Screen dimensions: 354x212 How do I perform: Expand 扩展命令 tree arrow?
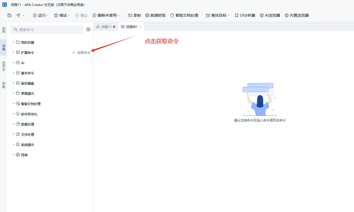(x=14, y=52)
